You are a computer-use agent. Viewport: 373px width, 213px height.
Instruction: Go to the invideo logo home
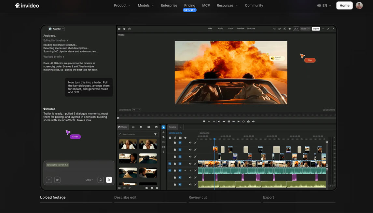[x=27, y=6]
